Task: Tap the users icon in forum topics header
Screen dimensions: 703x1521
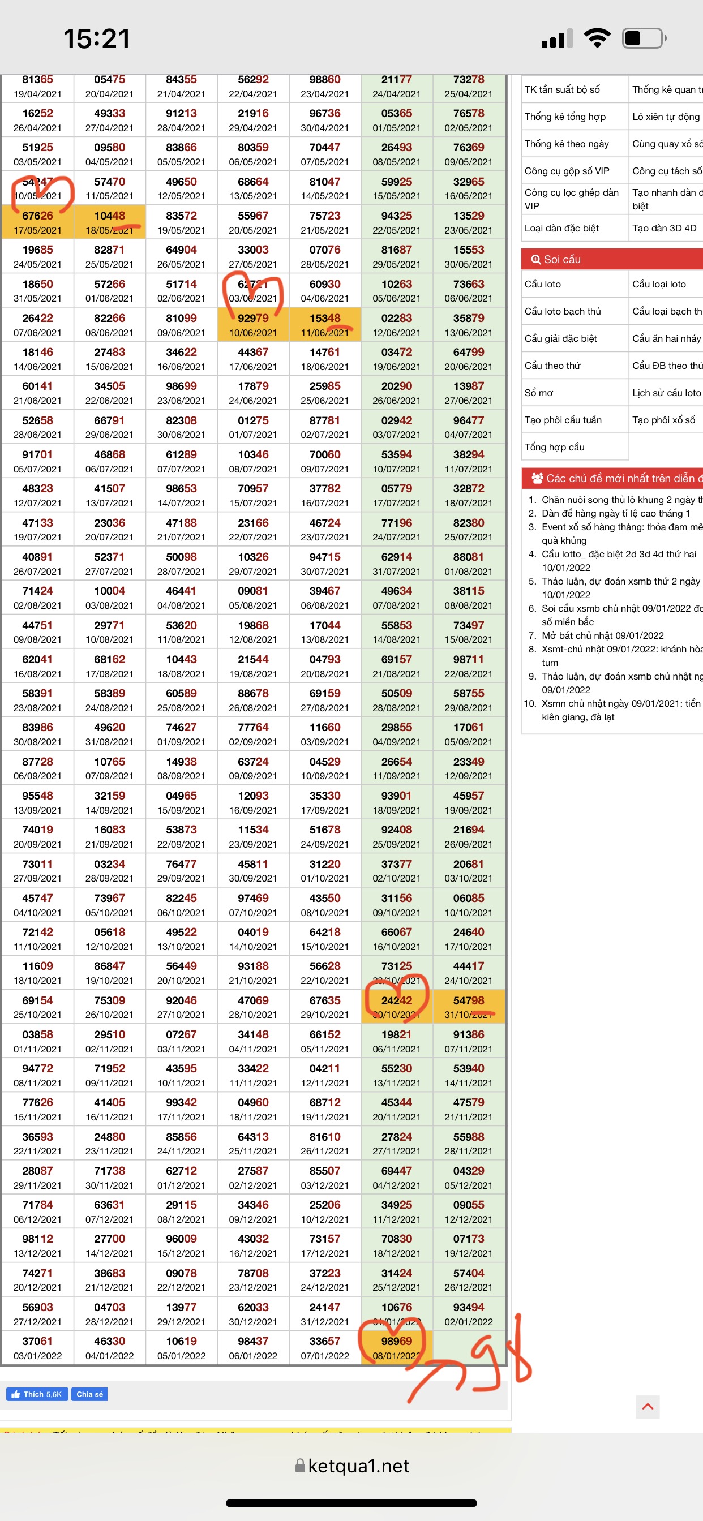Action: pos(537,478)
